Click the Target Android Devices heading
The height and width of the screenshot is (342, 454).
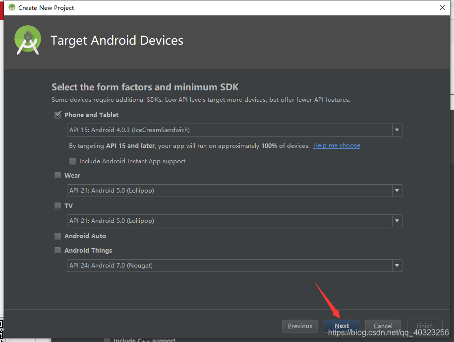tap(117, 40)
